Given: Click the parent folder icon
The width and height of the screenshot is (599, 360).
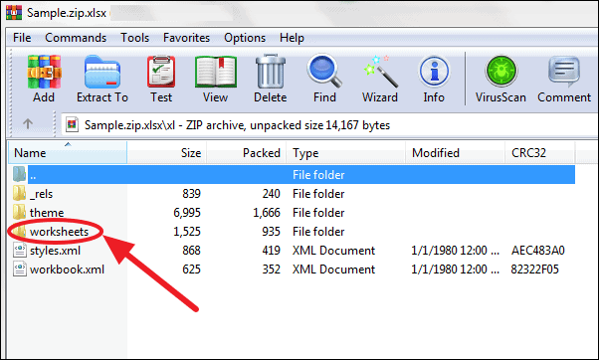Looking at the screenshot, I should [19, 174].
